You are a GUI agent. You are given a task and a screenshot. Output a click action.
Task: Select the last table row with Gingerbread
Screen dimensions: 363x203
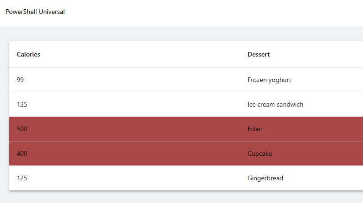[x=139, y=178]
